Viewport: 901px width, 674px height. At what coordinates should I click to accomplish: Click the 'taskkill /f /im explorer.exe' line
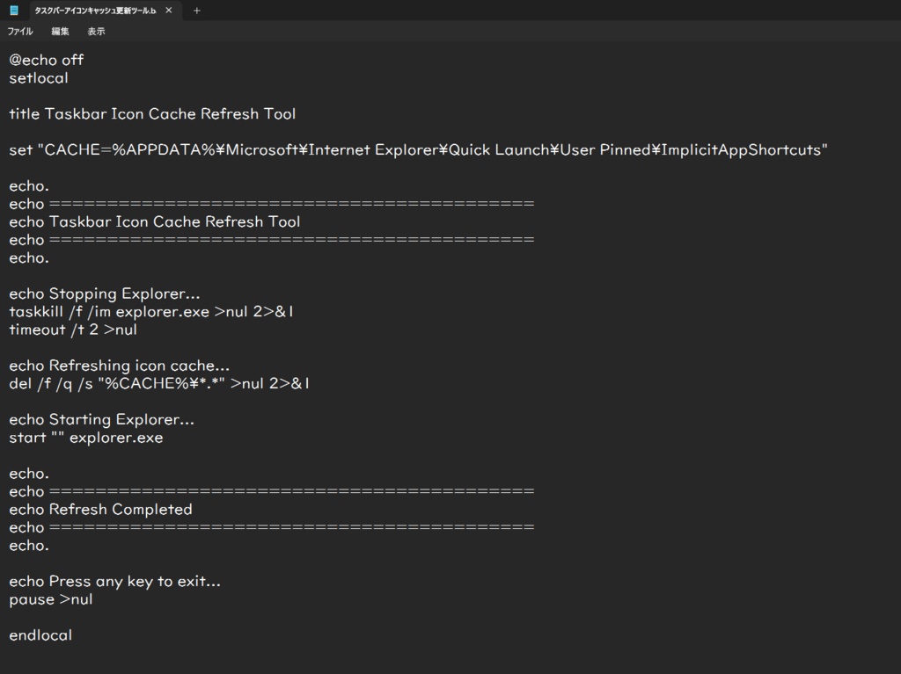(x=151, y=312)
